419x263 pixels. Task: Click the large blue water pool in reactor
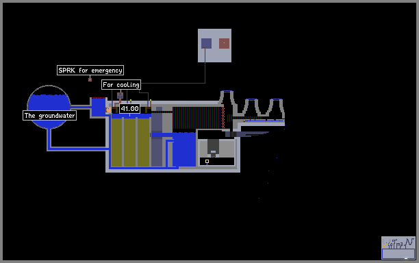click(184, 149)
